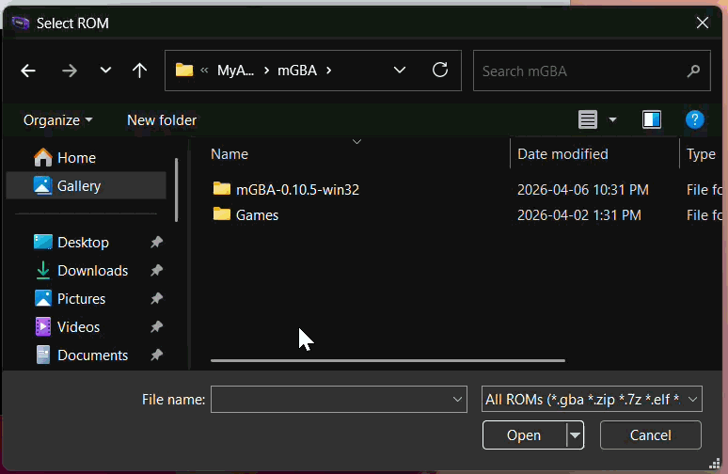Click the File name input box

pyautogui.click(x=339, y=400)
